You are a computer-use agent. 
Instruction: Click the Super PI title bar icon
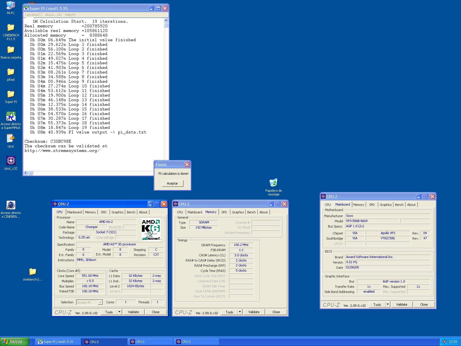click(26, 8)
